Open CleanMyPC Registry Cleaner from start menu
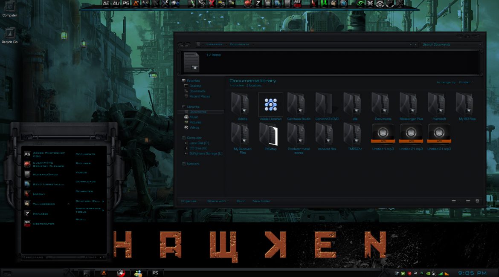Viewport: 499px width, 277px height. tap(44, 164)
